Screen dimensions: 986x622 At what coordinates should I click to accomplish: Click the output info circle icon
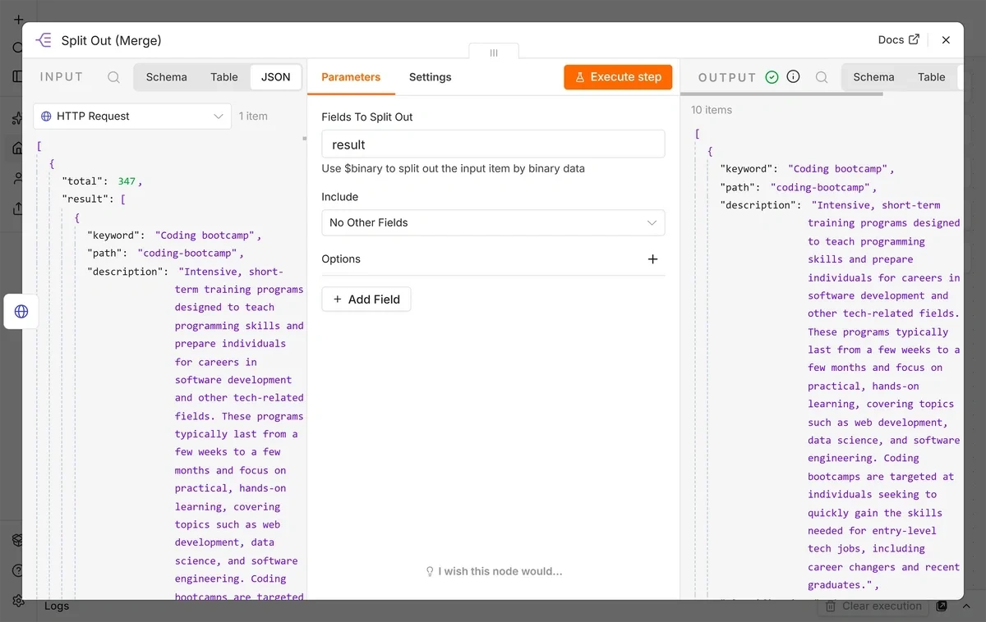click(793, 76)
